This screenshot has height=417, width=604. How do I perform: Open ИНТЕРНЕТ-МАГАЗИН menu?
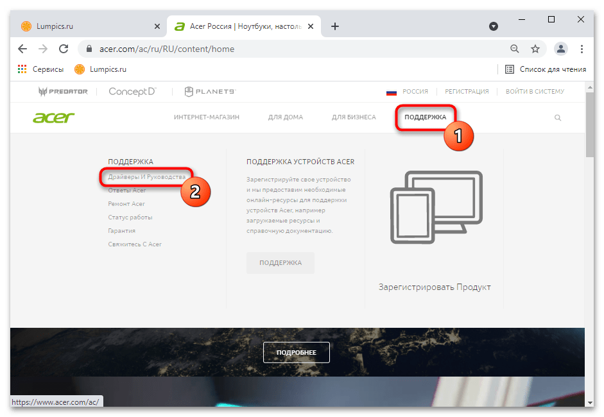coord(207,117)
